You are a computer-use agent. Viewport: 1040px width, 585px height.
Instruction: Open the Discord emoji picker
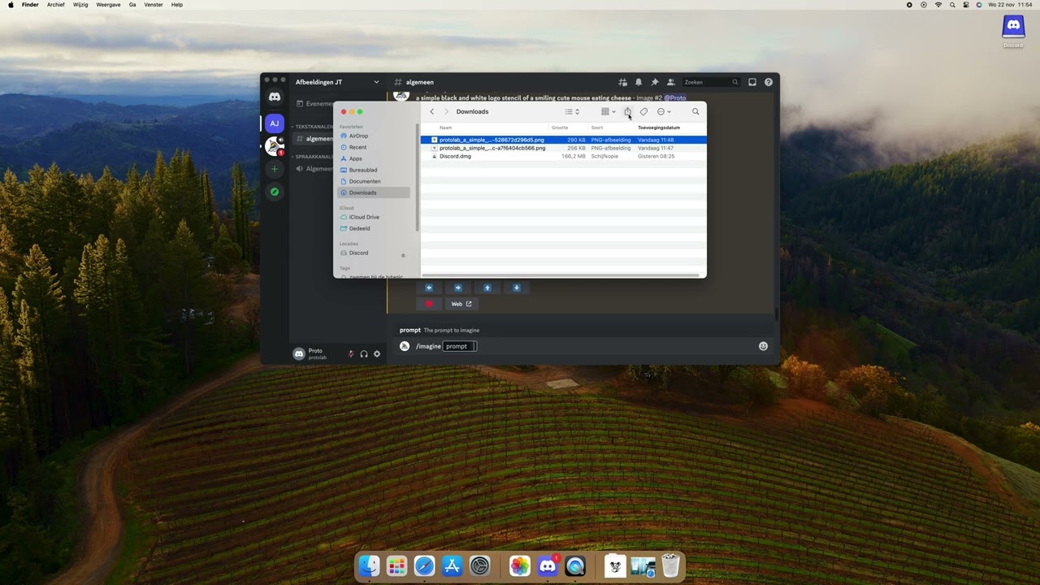click(763, 346)
